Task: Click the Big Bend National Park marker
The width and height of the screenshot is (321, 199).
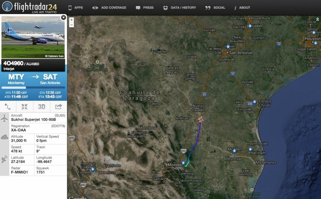Action: tap(98, 62)
